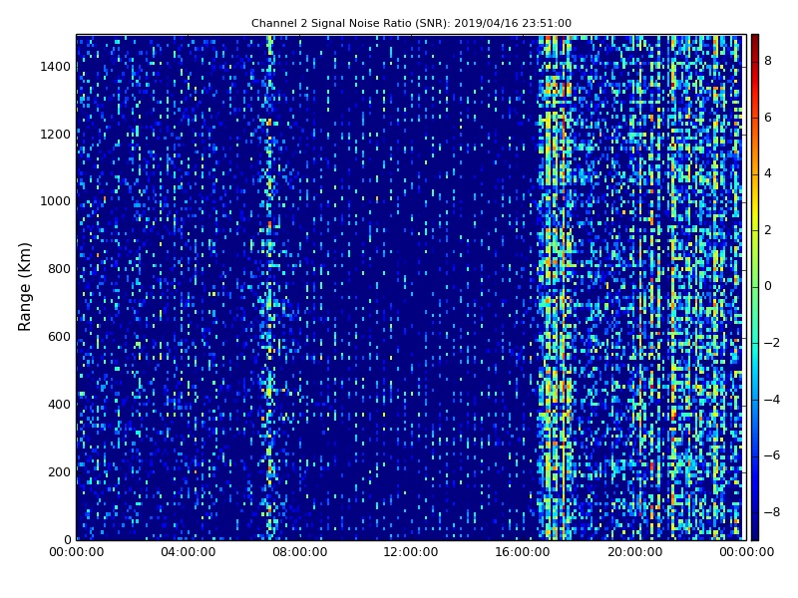Click the 200 range tick label
This screenshot has height=598, width=798.
coord(59,471)
